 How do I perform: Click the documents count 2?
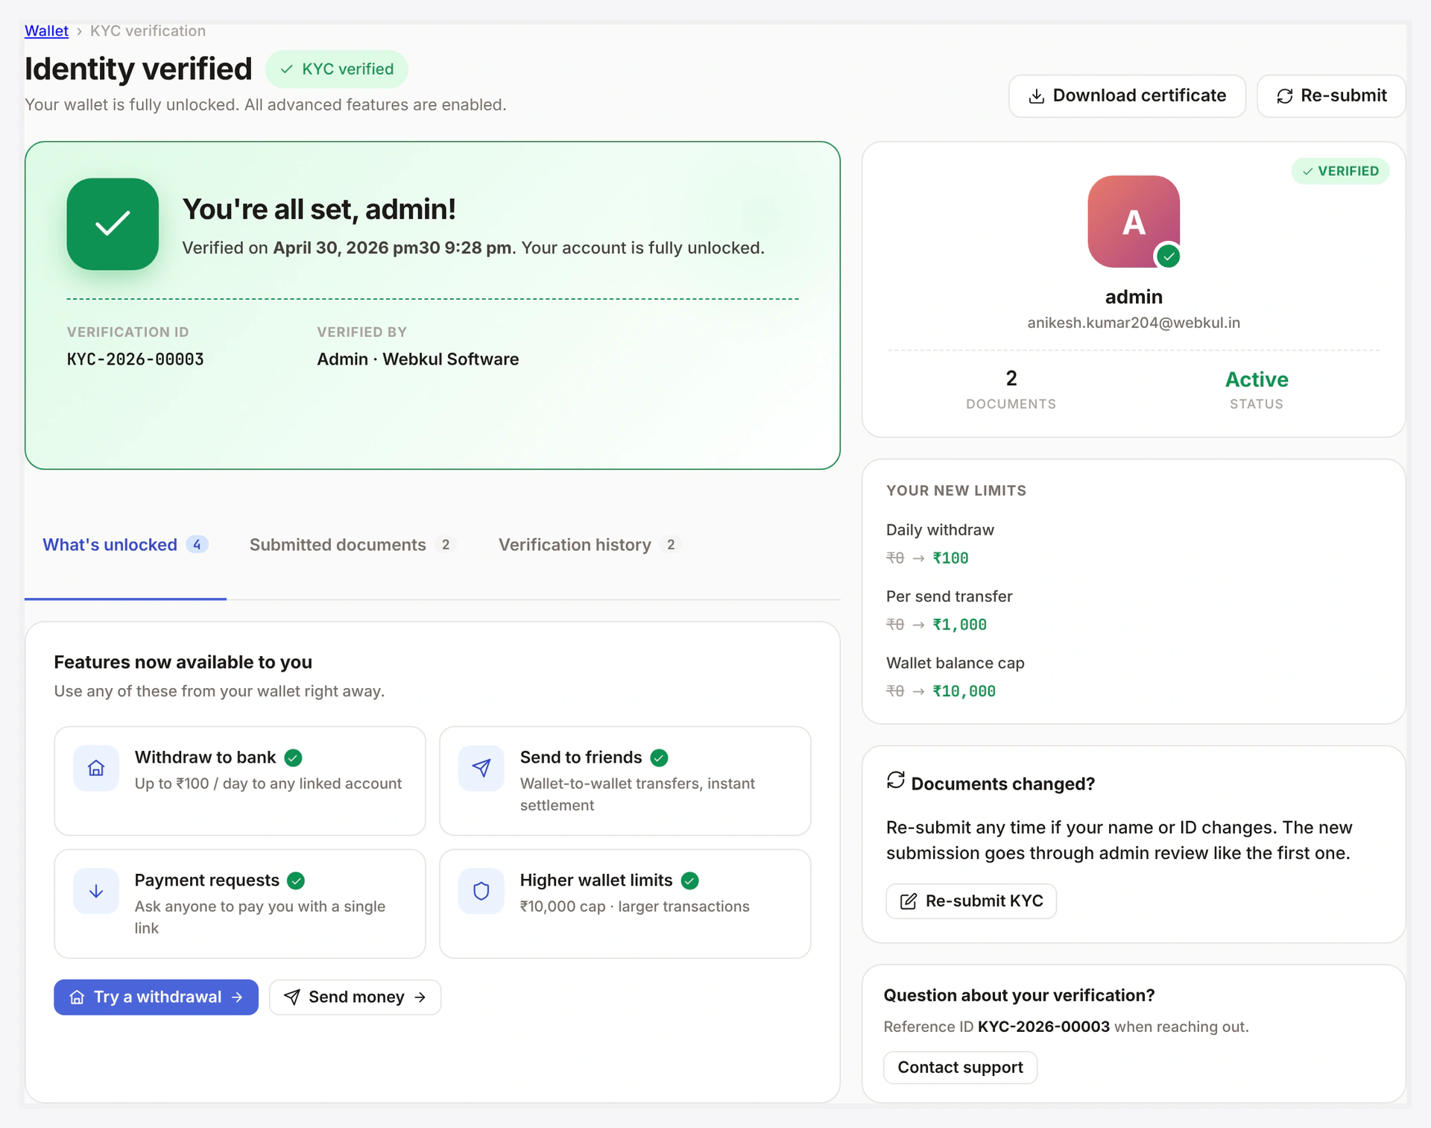(1011, 379)
